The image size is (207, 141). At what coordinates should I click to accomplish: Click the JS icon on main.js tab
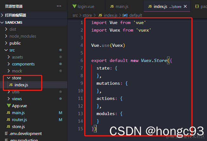[112, 6]
